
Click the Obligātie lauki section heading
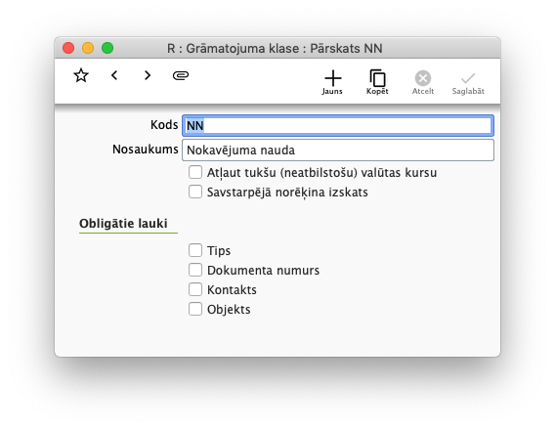pos(123,224)
